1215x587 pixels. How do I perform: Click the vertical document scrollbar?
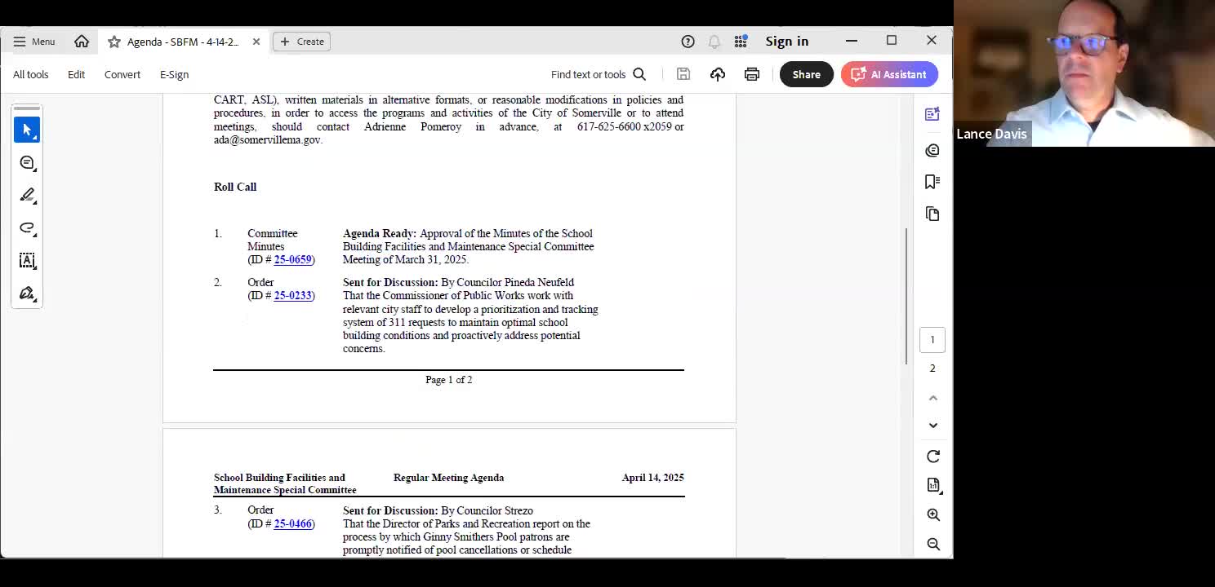(906, 296)
